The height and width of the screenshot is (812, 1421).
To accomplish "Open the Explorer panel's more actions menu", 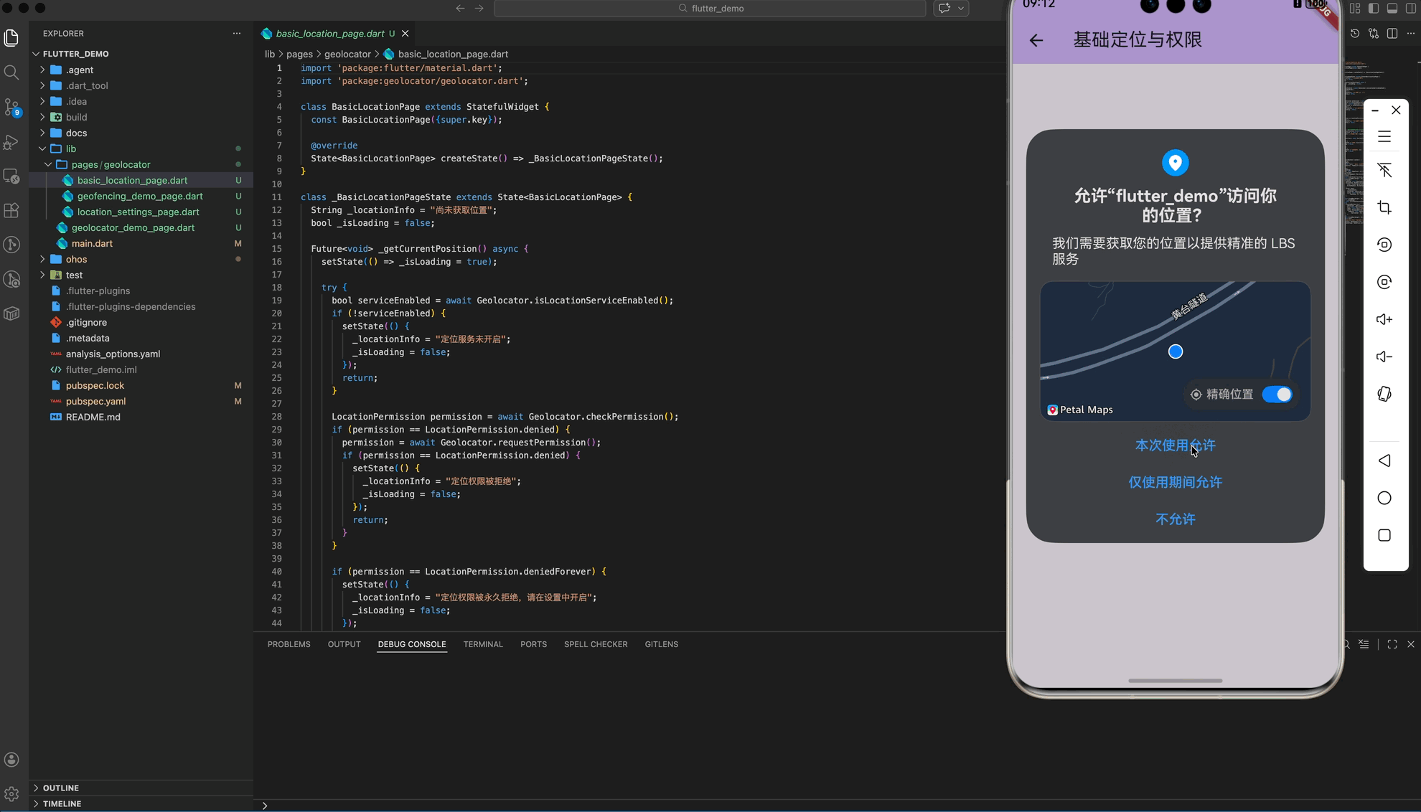I will tap(237, 33).
